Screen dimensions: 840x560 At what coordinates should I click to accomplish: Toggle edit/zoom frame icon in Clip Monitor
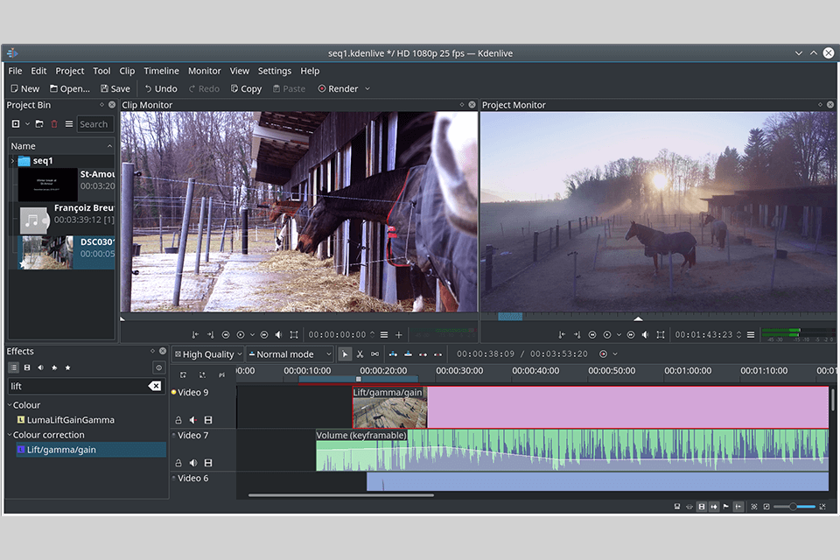pyautogui.click(x=294, y=335)
